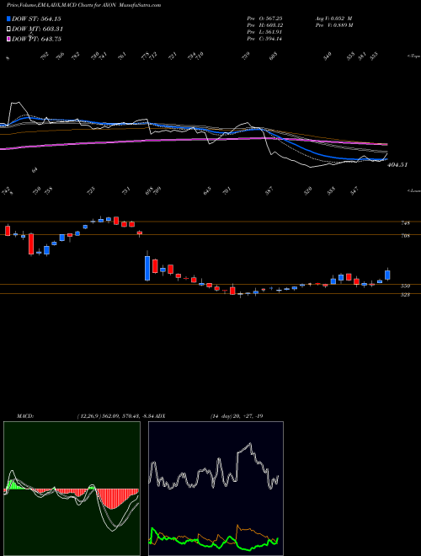The height and width of the screenshot is (556, 421).
Task: Click the ADX indicator panel
Action: 216,489
